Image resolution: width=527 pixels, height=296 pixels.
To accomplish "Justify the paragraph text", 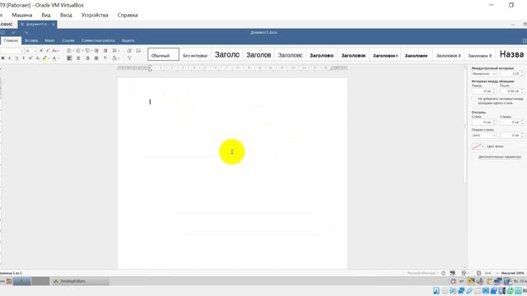I will click(96, 58).
